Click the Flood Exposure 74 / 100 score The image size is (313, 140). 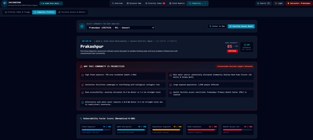(107, 127)
